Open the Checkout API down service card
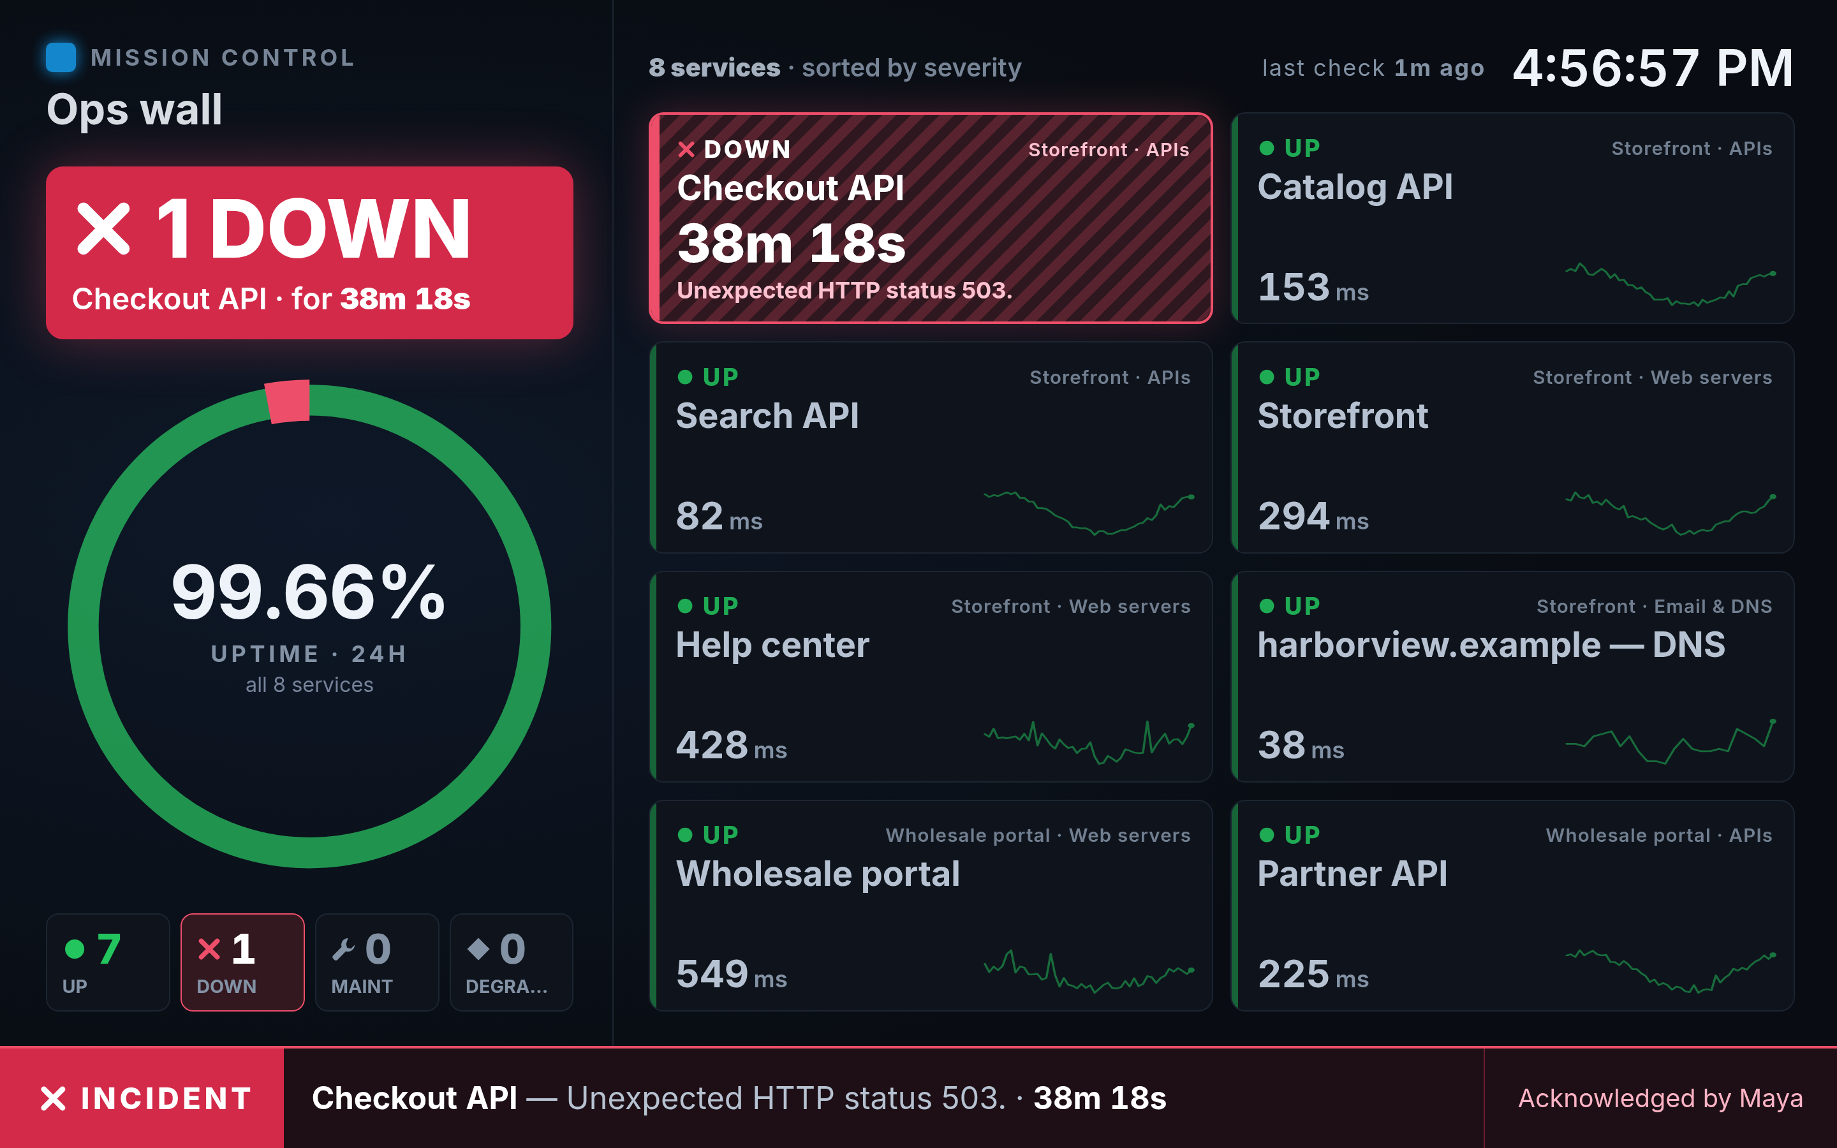Image resolution: width=1837 pixels, height=1148 pixels. coord(931,219)
